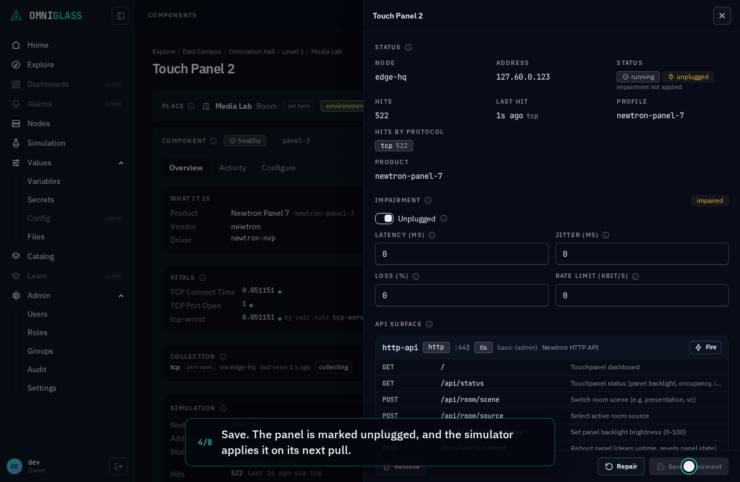Collapse the Values section chevron
This screenshot has height=482, width=740.
[121, 163]
